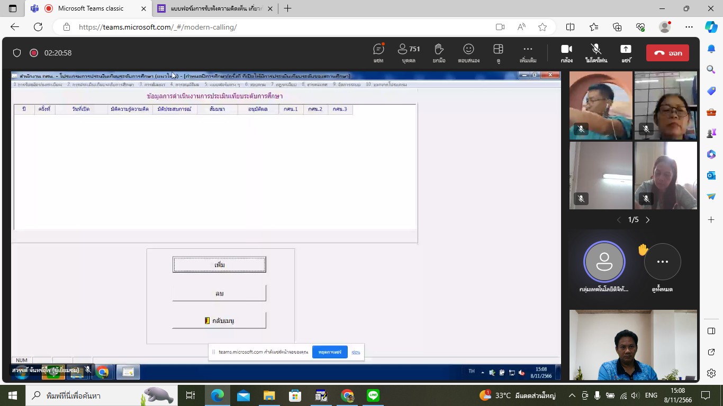The height and width of the screenshot is (406, 723).
Task: Click the address bar URL
Action: 158,27
